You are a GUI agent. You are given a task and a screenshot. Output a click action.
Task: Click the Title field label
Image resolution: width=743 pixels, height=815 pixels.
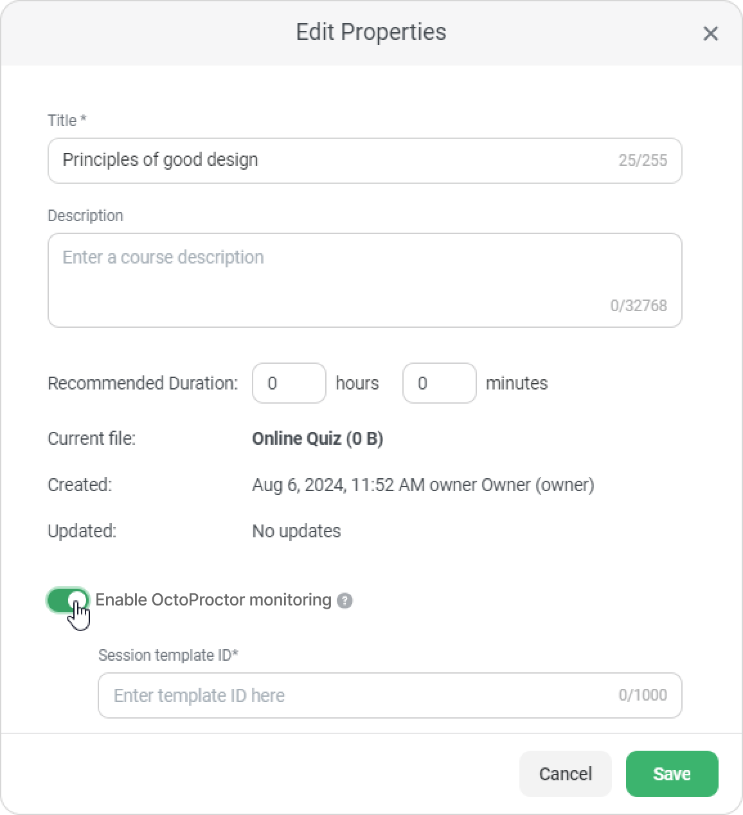point(67,120)
